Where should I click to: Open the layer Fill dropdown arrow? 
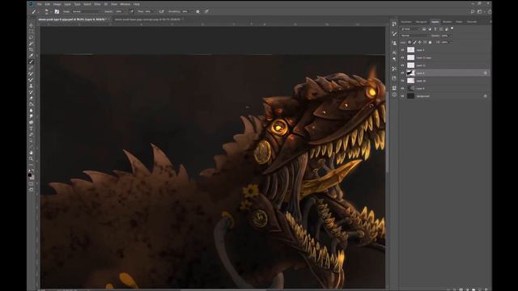(x=451, y=42)
